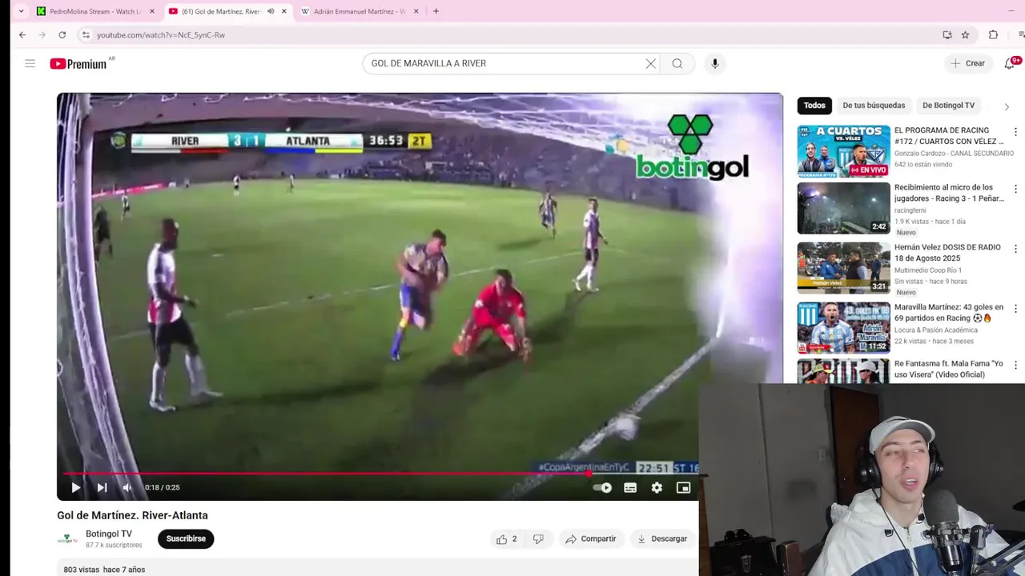Screen dimensions: 1025x576
Task: Play the video
Action: coord(76,487)
